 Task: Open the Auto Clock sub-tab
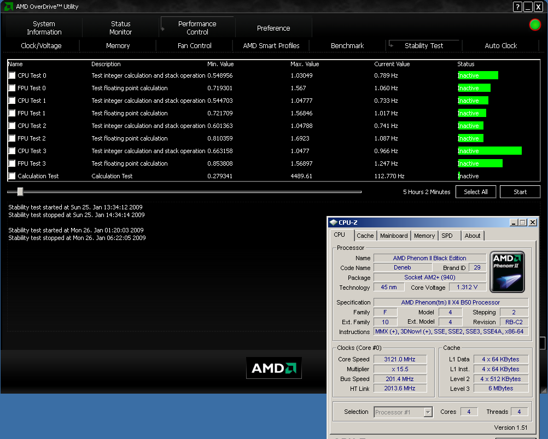(x=501, y=46)
